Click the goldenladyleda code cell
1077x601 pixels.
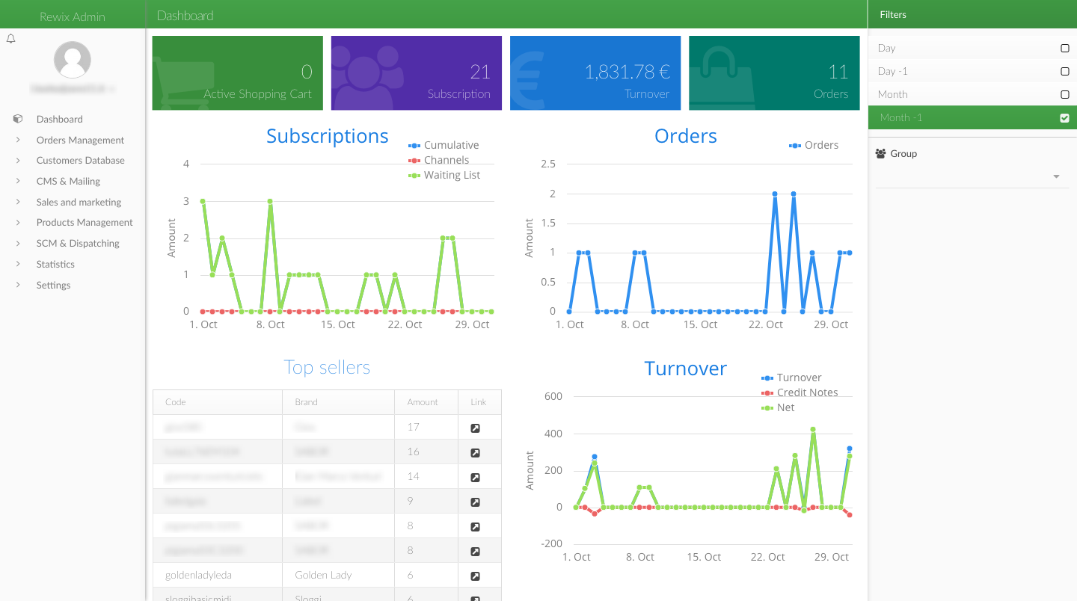(x=218, y=576)
